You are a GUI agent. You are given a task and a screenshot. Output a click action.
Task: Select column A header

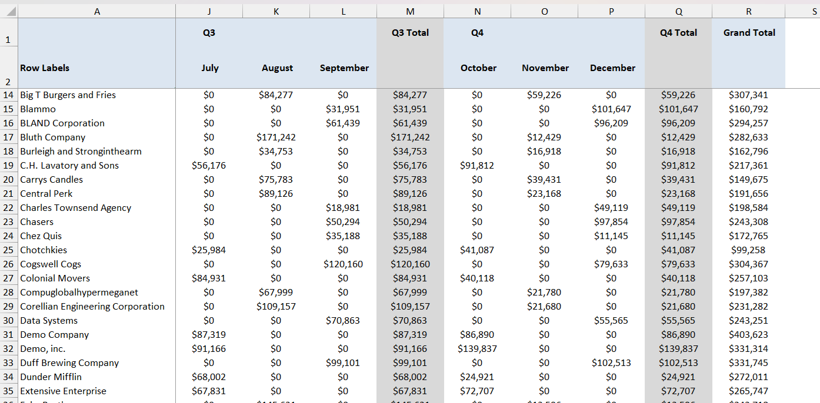click(97, 11)
